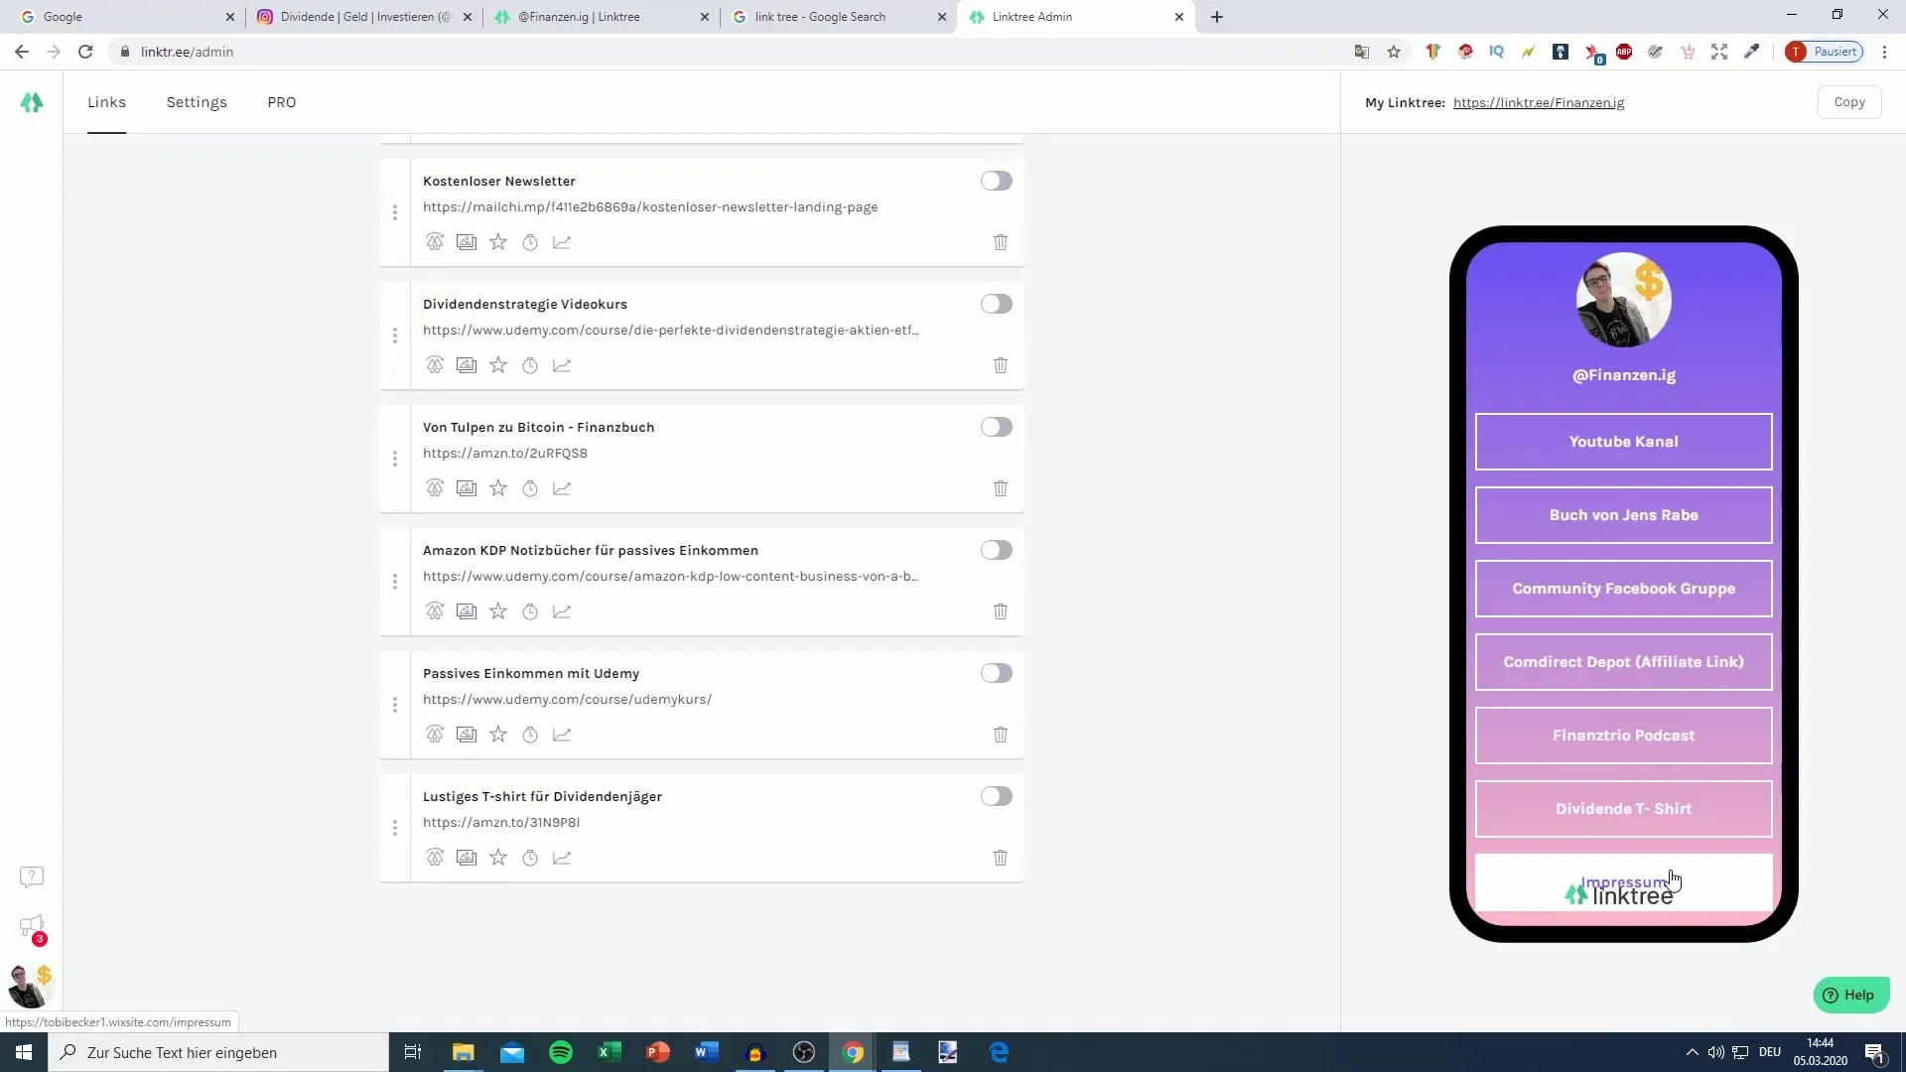The width and height of the screenshot is (1906, 1072).
Task: Delete Passives Einkommen mit Udemy link
Action: 1001,735
